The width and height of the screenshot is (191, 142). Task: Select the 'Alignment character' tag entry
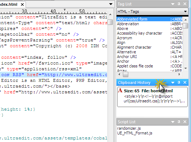(150, 47)
